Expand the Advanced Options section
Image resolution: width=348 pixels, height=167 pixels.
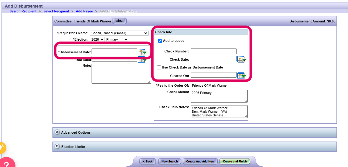[194, 132]
